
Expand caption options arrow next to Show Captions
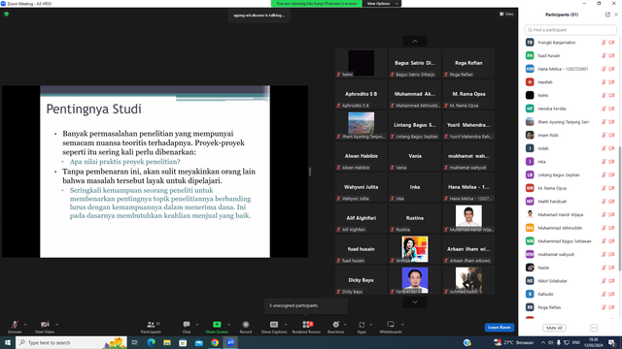(286, 325)
